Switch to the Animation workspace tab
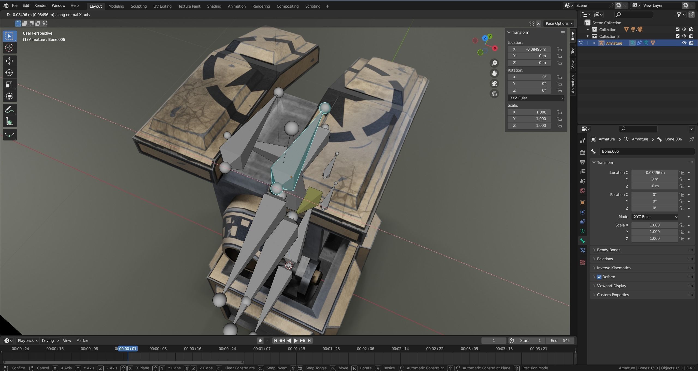Viewport: 698px width, 371px height. (x=237, y=6)
